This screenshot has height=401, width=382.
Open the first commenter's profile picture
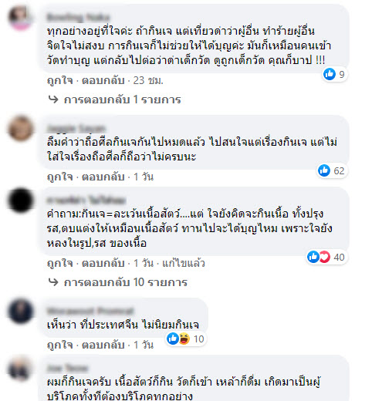point(21,18)
